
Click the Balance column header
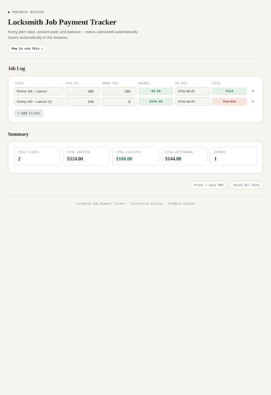[x=144, y=83]
